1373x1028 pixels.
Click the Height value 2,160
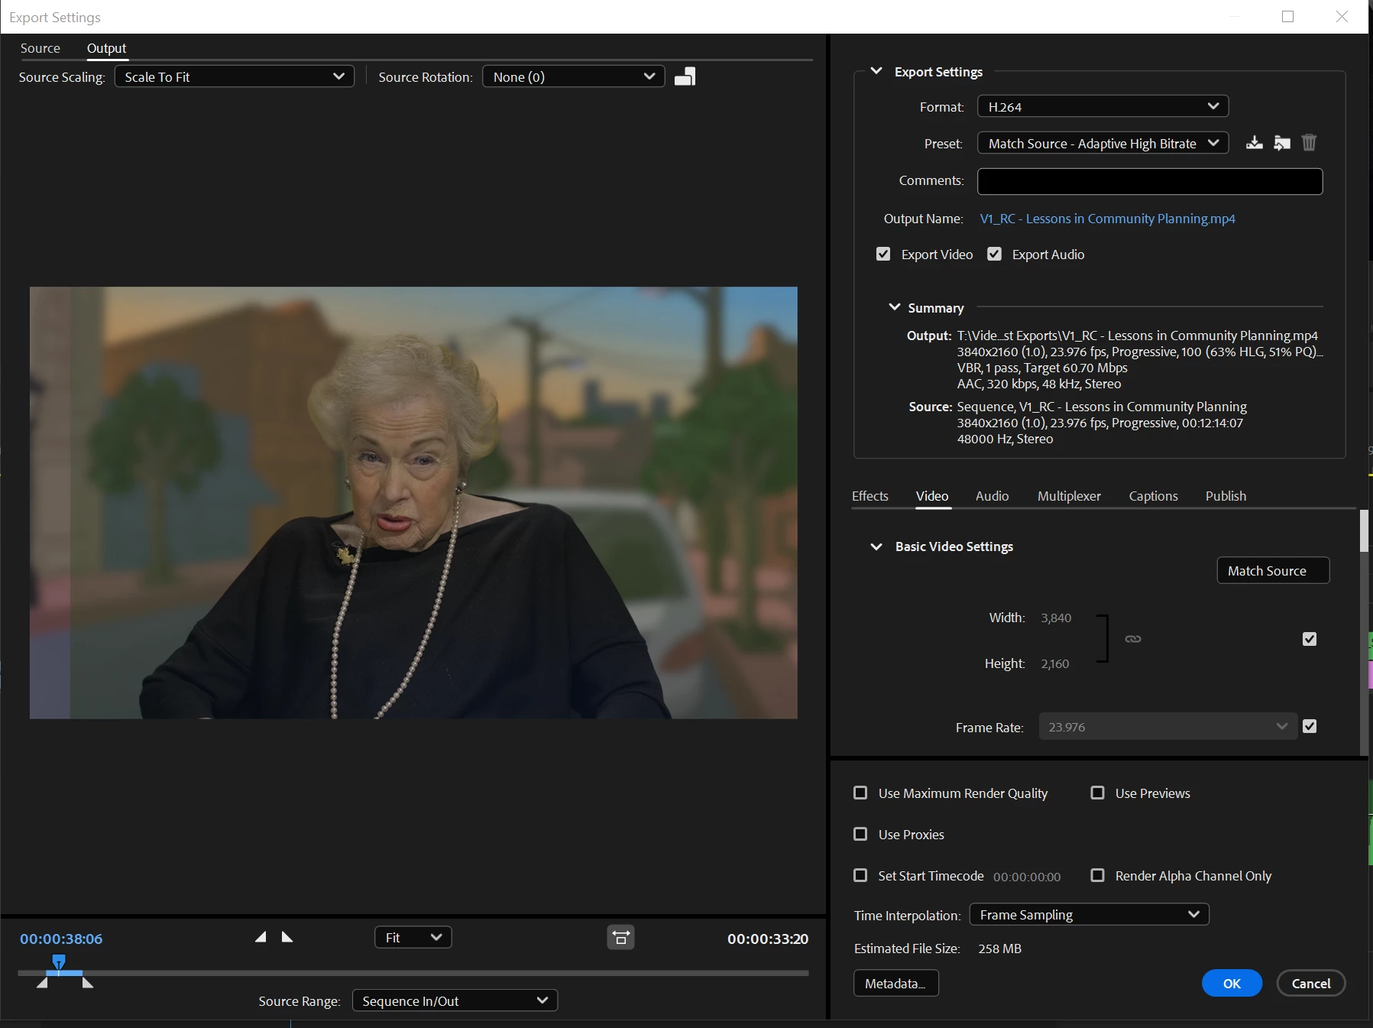tap(1055, 663)
